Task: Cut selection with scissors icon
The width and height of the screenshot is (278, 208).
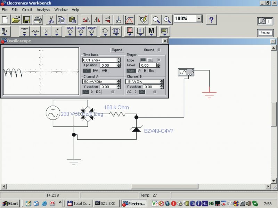Action: click(x=51, y=19)
